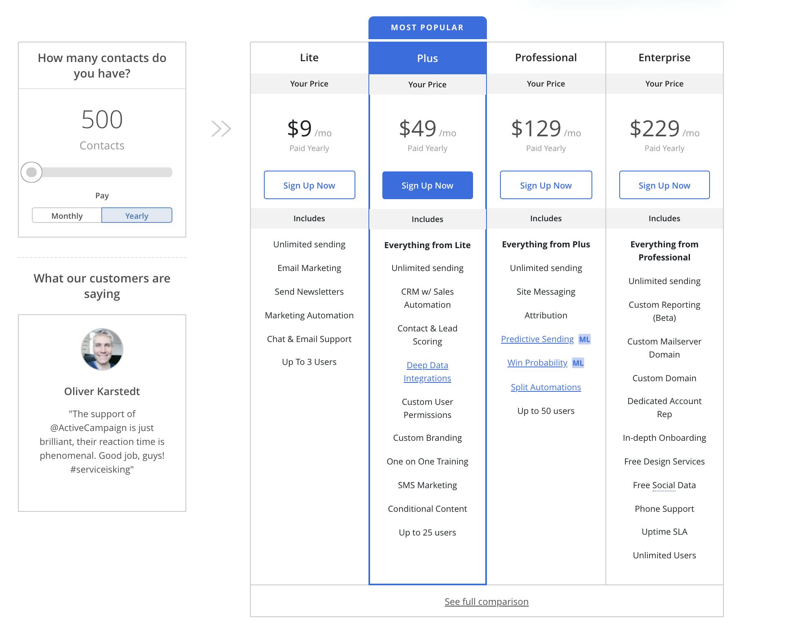Click 'Custom Domain' feature
The height and width of the screenshot is (631, 799).
tap(664, 378)
